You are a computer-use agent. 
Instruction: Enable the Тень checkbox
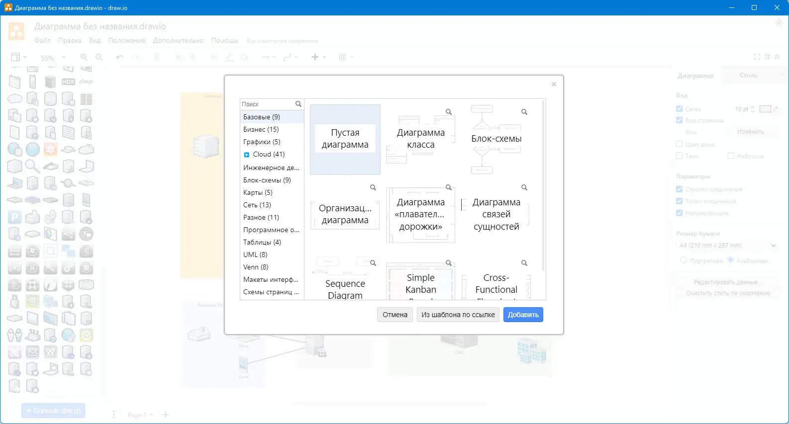coord(679,156)
